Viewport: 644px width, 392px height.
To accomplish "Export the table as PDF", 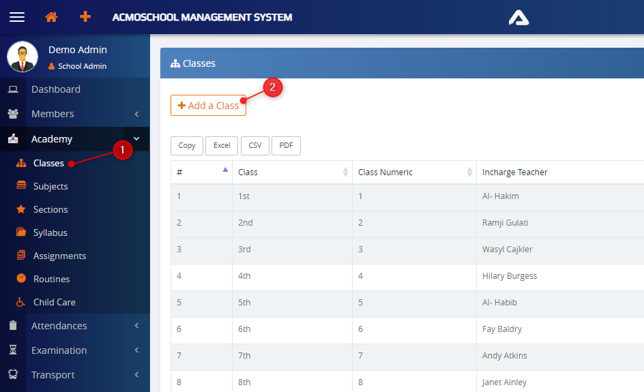I will 286,145.
